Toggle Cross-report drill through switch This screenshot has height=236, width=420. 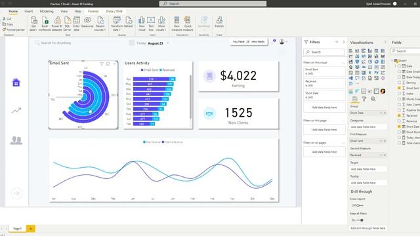[360, 205]
